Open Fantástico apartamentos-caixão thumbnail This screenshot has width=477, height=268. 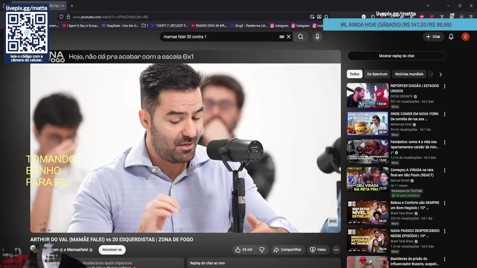pyautogui.click(x=367, y=151)
